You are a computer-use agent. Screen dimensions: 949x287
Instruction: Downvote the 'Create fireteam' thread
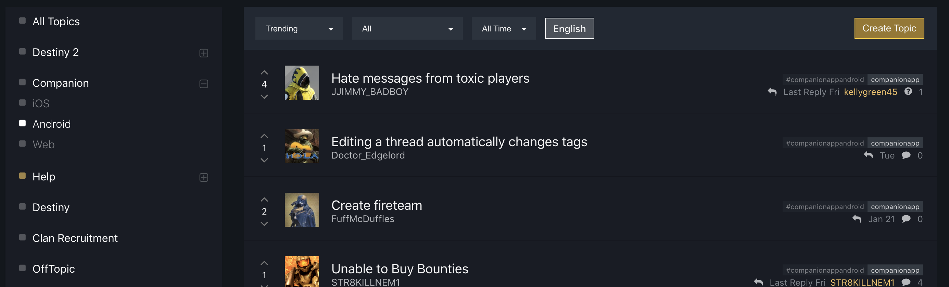point(264,224)
